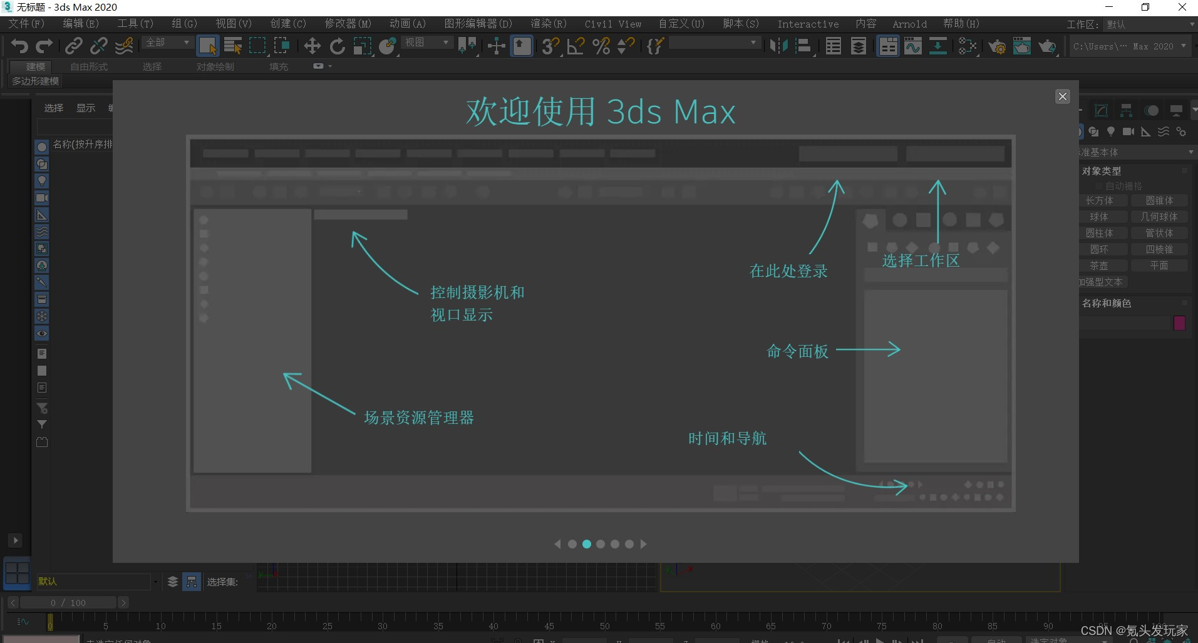Open Select by Name list icon
Screen dimensions: 1198x643
coord(232,46)
